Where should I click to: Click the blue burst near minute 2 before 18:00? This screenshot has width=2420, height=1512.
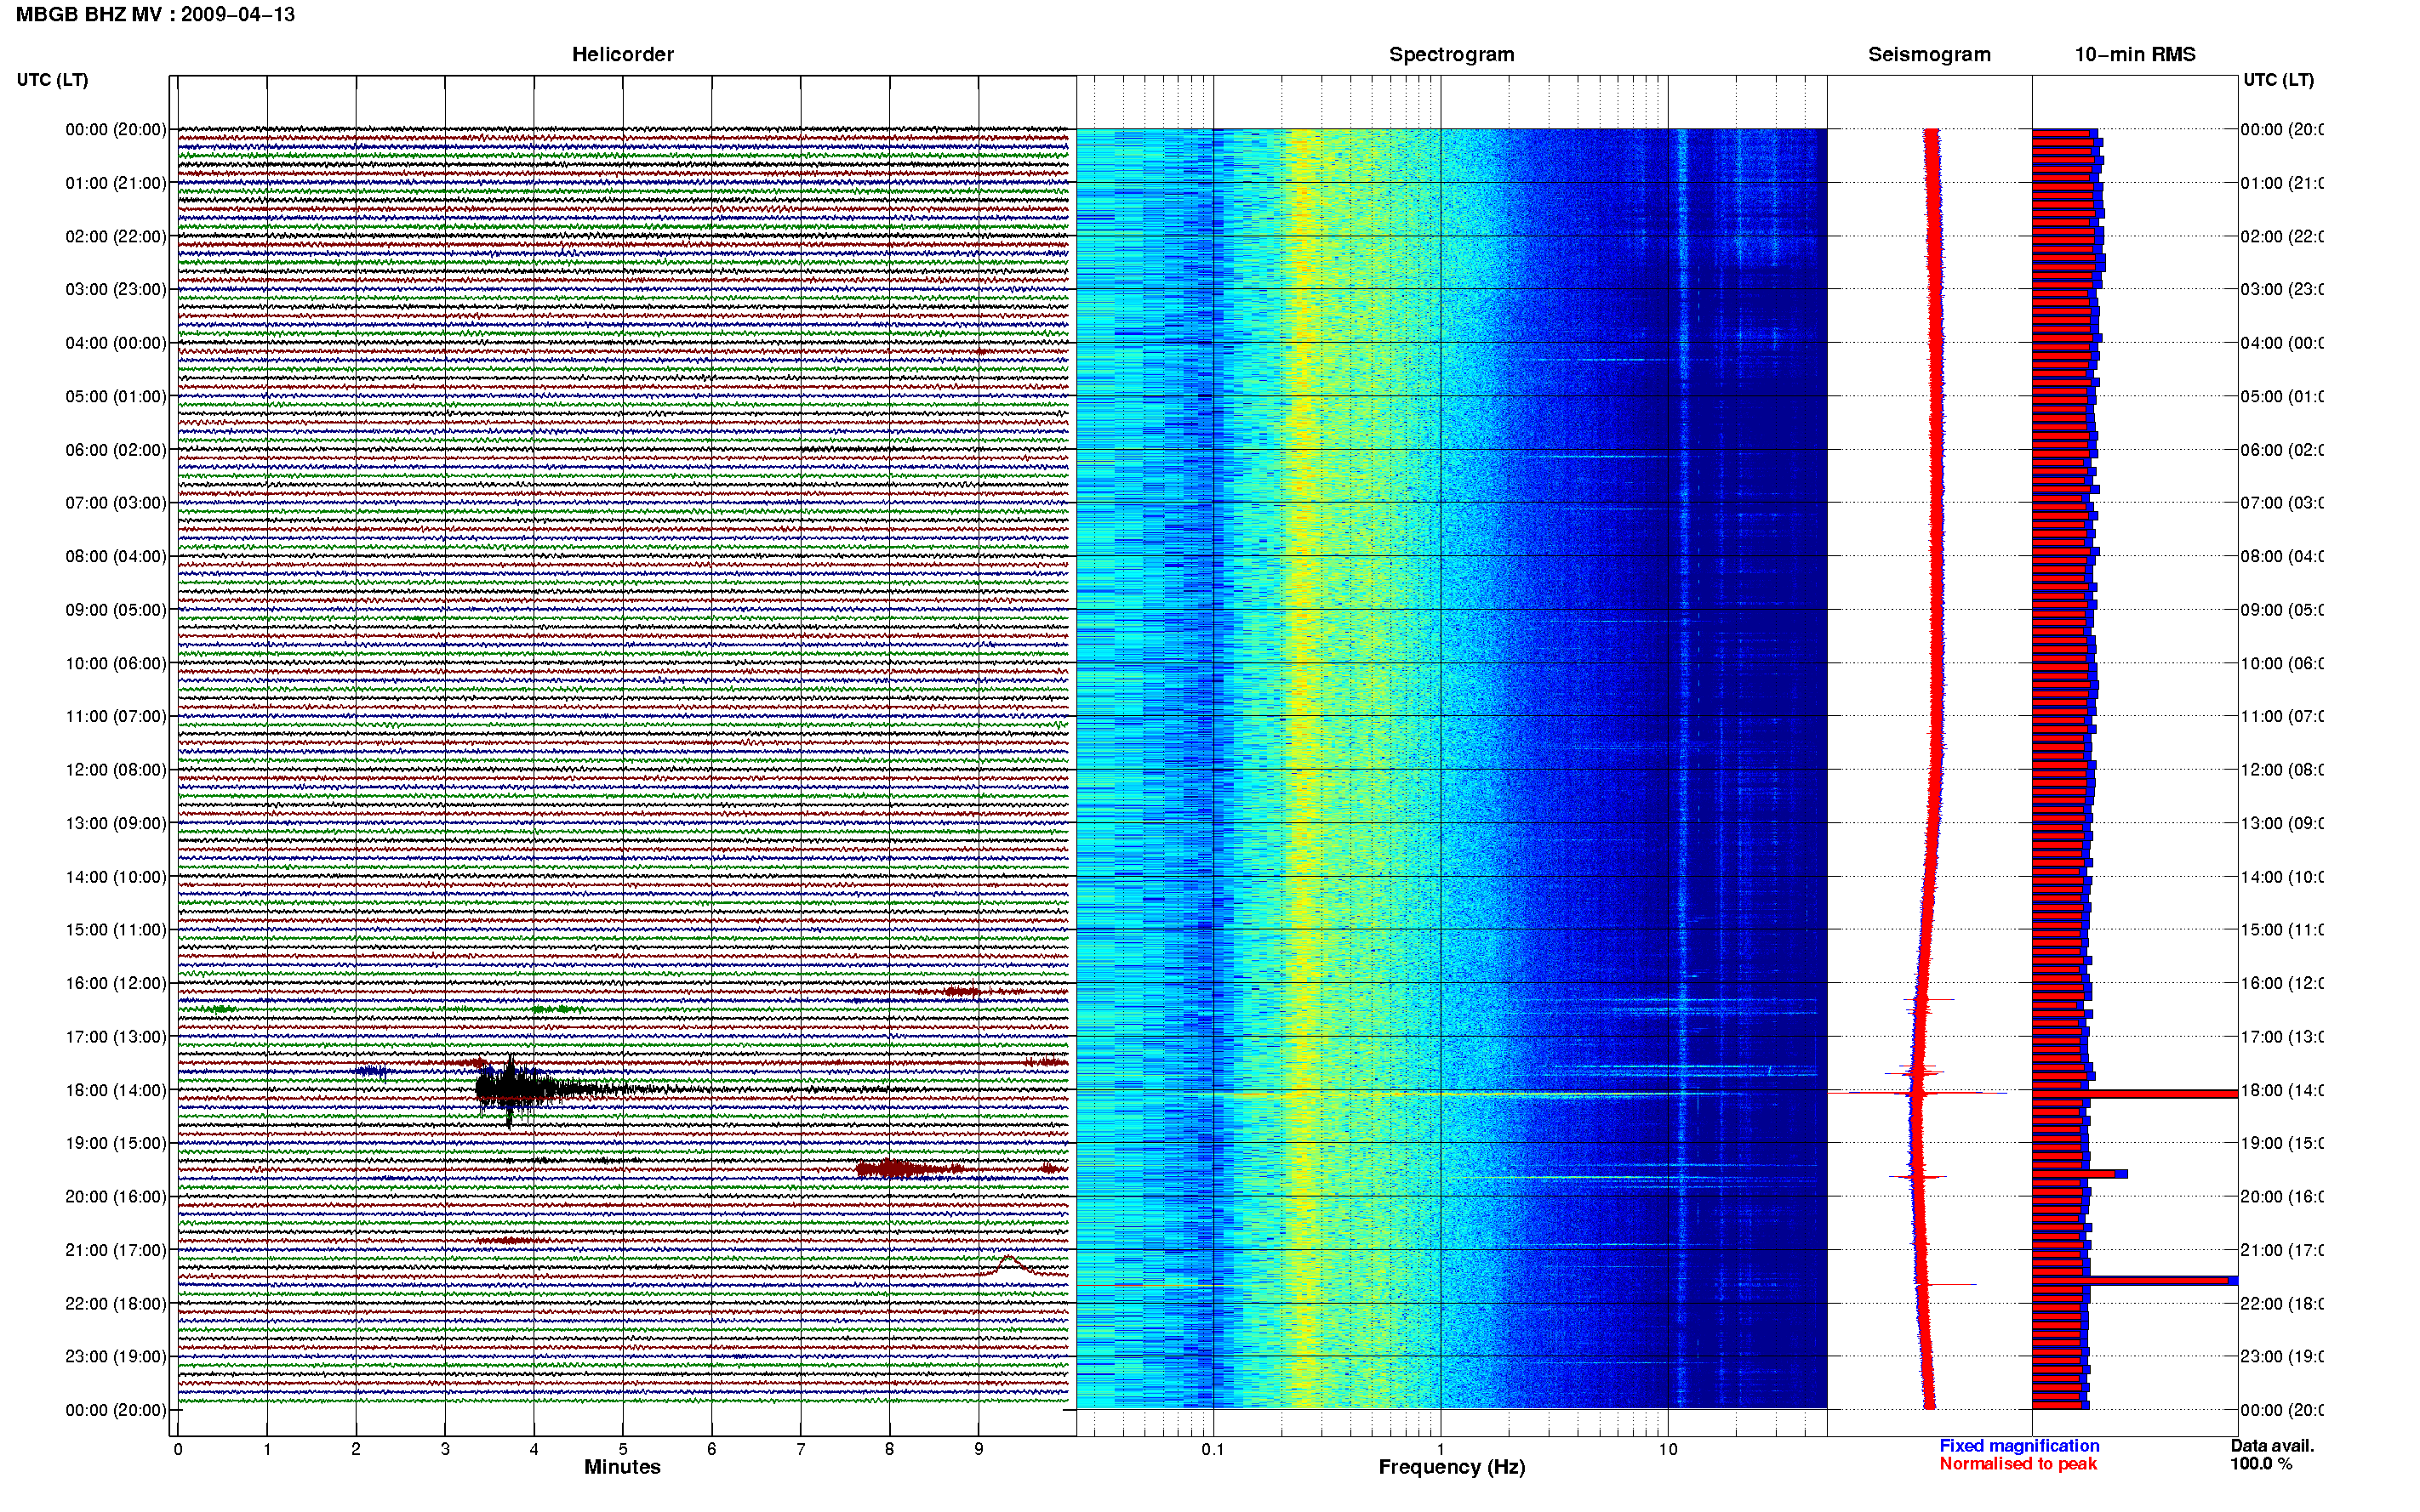click(x=372, y=1072)
